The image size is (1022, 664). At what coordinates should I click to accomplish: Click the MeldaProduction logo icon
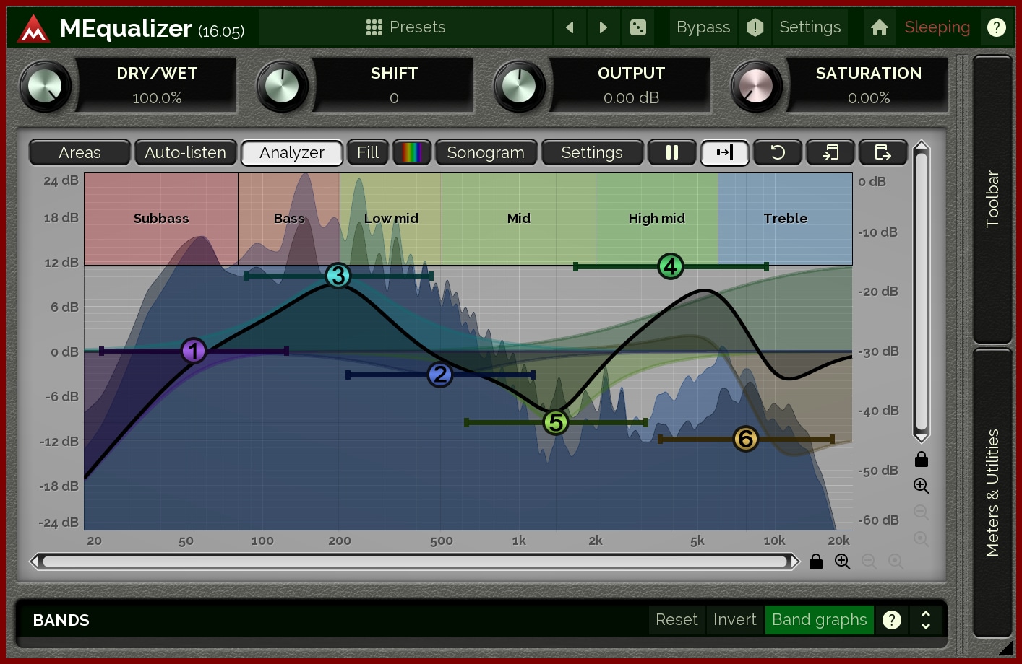33,29
